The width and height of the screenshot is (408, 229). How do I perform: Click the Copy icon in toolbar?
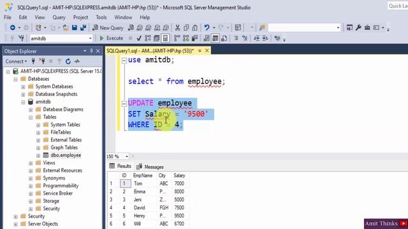[186, 27]
